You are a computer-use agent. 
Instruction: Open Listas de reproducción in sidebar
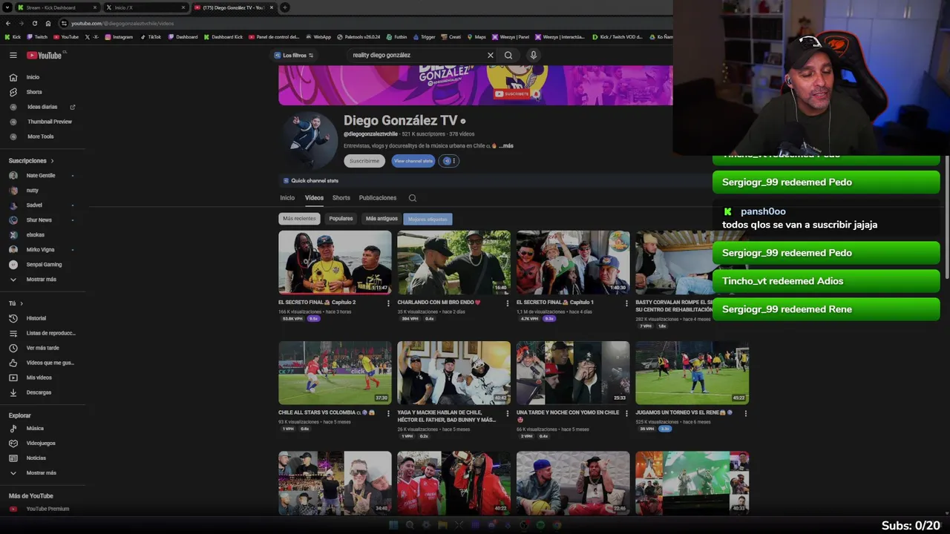(x=50, y=333)
